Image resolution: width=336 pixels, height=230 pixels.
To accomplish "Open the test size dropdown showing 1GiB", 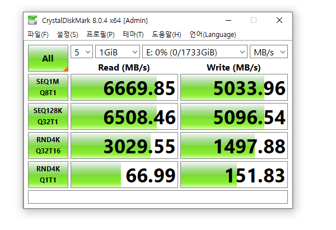I will pyautogui.click(x=118, y=51).
